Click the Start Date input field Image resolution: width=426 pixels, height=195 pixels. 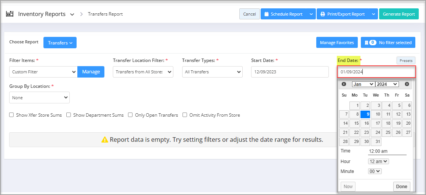click(290, 72)
